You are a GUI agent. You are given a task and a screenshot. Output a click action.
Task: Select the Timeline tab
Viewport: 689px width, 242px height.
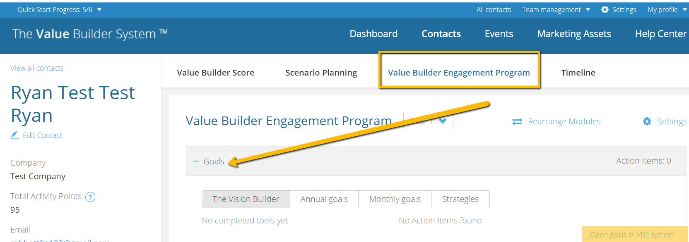578,73
